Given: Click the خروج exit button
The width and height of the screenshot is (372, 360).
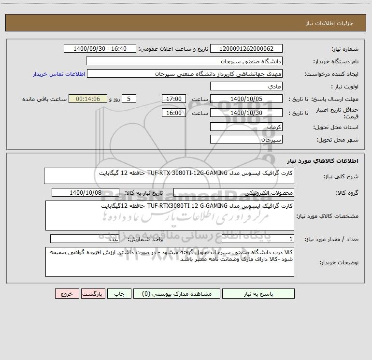Looking at the screenshot, I should [67, 293].
